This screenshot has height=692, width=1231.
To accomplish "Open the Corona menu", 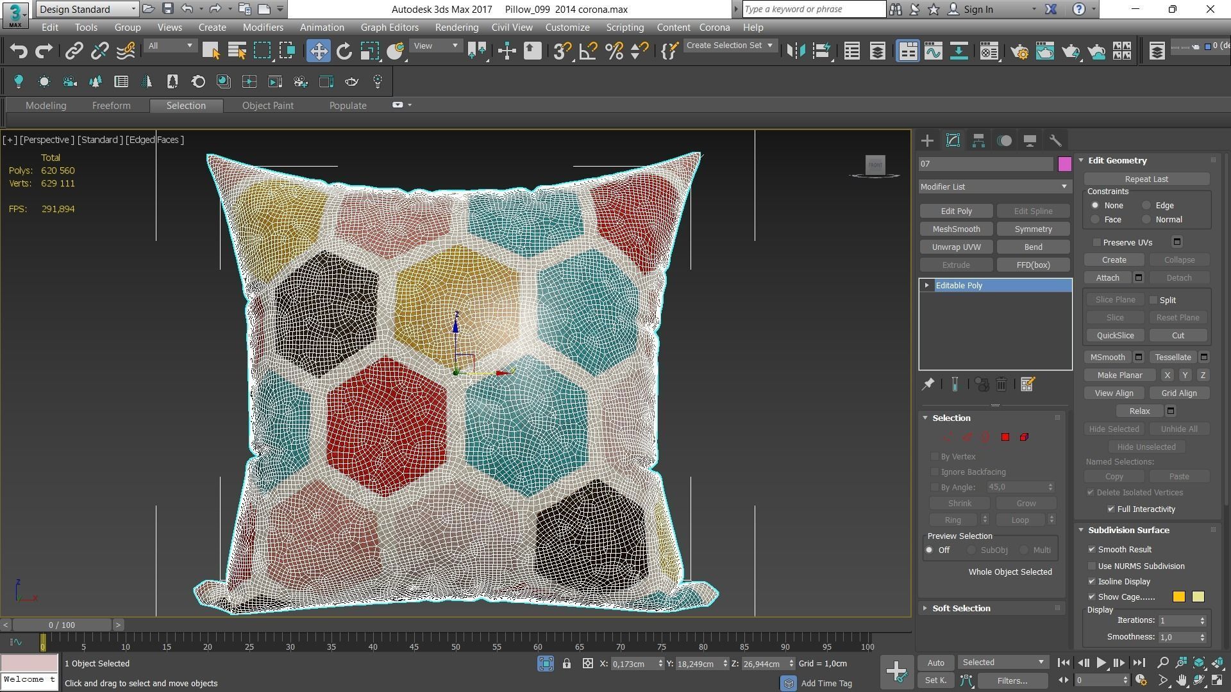I will (x=714, y=28).
